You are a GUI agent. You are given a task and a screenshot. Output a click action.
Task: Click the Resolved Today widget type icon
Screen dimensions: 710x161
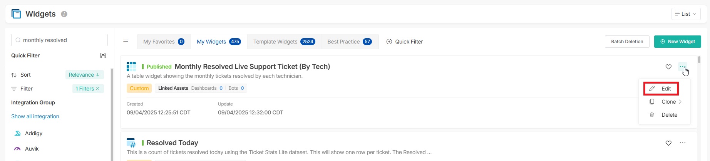click(131, 143)
